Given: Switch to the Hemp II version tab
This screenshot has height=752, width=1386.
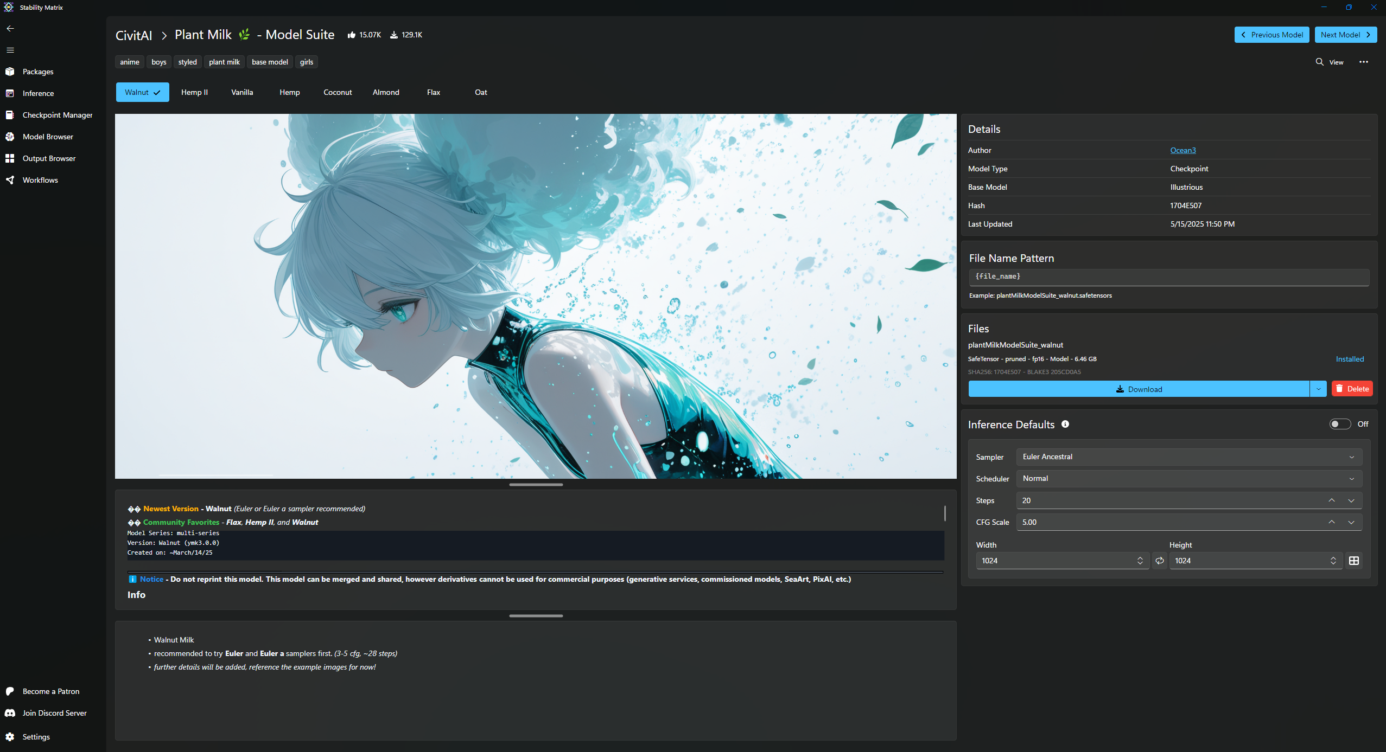Looking at the screenshot, I should 194,92.
